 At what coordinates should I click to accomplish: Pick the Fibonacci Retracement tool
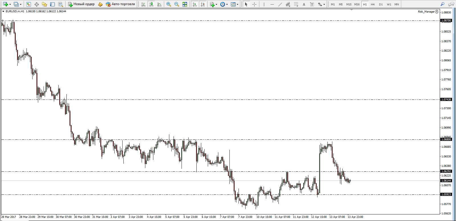coord(296,4)
